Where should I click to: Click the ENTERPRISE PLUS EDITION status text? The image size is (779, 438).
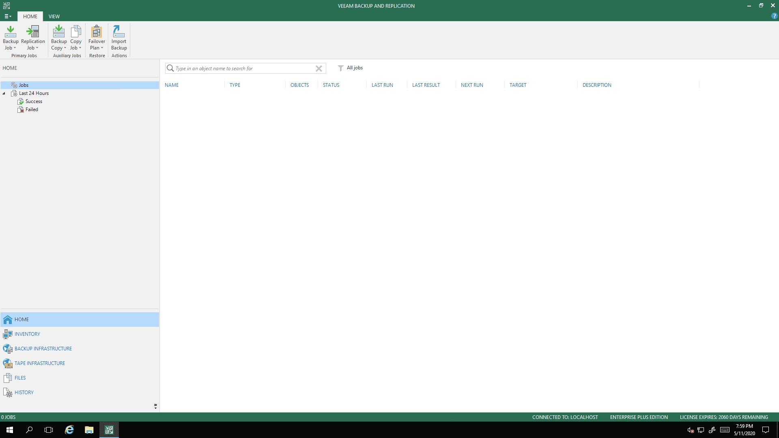click(639, 417)
